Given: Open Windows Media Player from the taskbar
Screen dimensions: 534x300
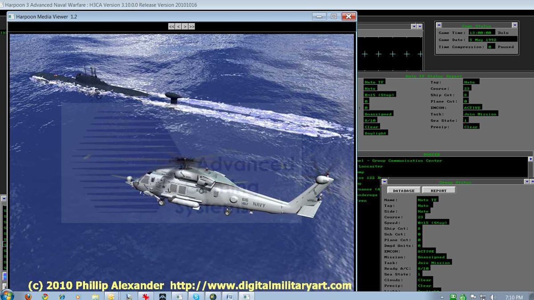Looking at the screenshot, I should [78, 296].
